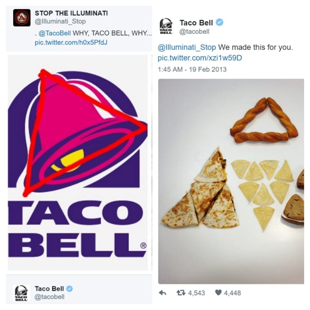Click verified badge beside bottom Taco Bell name

click(69, 289)
